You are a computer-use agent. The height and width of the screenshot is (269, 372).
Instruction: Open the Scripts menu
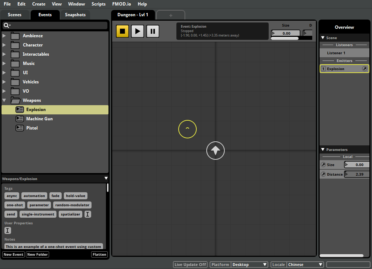99,4
